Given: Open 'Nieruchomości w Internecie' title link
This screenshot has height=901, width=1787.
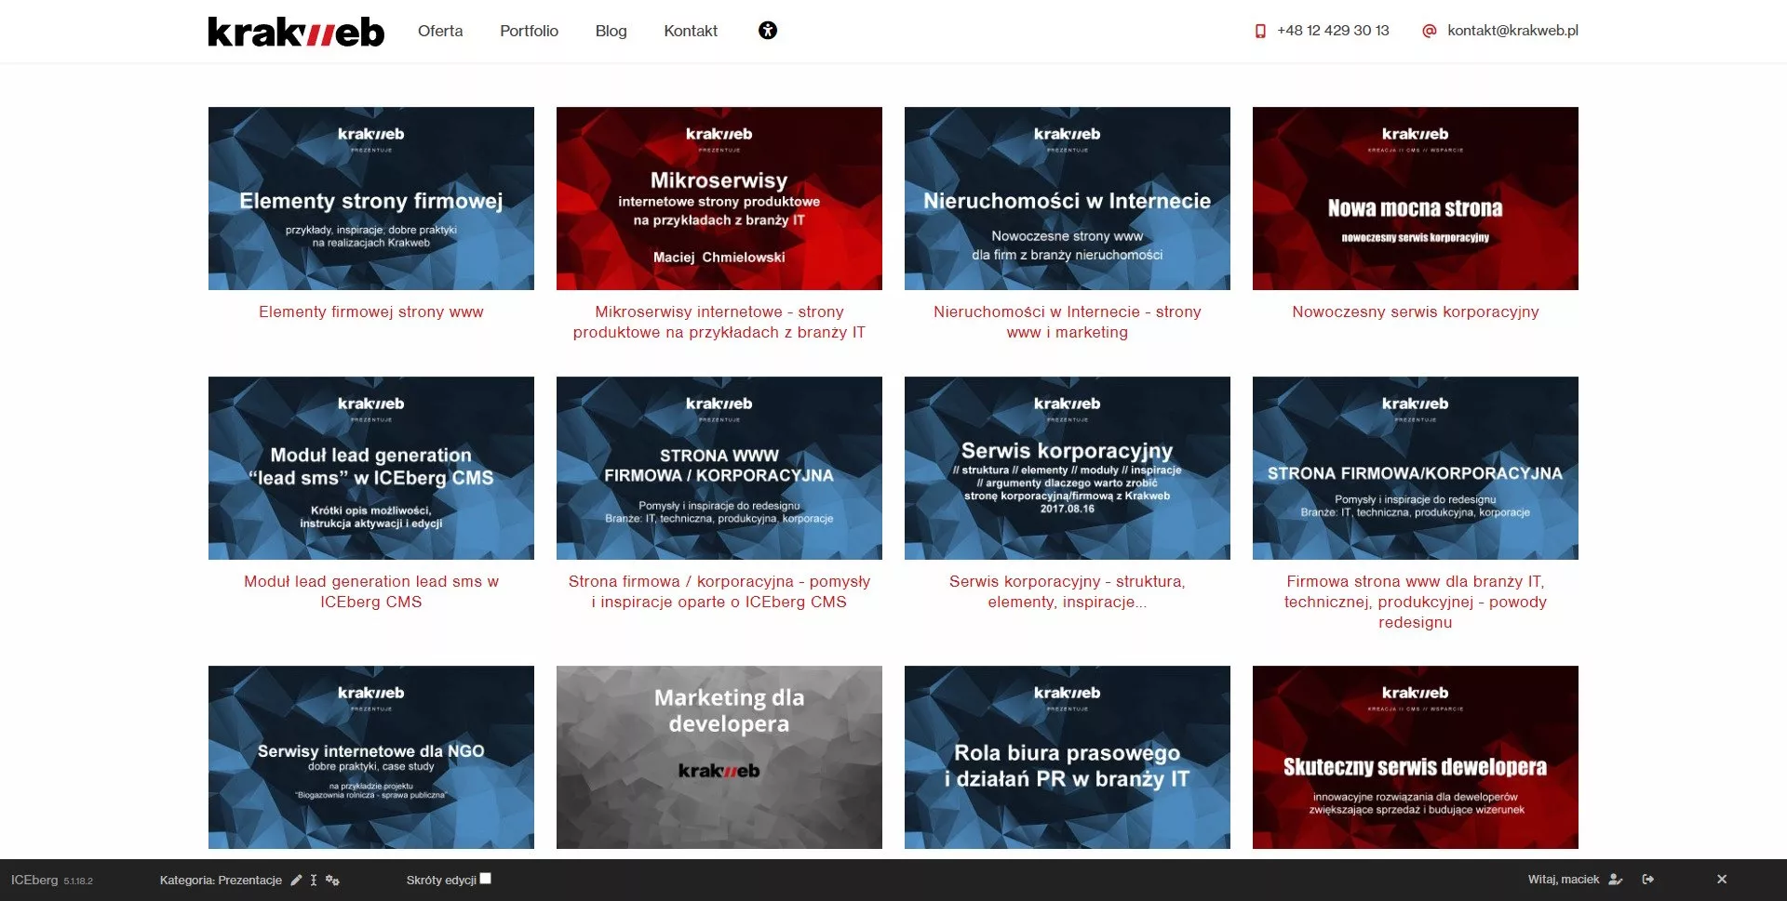Looking at the screenshot, I should tap(1068, 323).
